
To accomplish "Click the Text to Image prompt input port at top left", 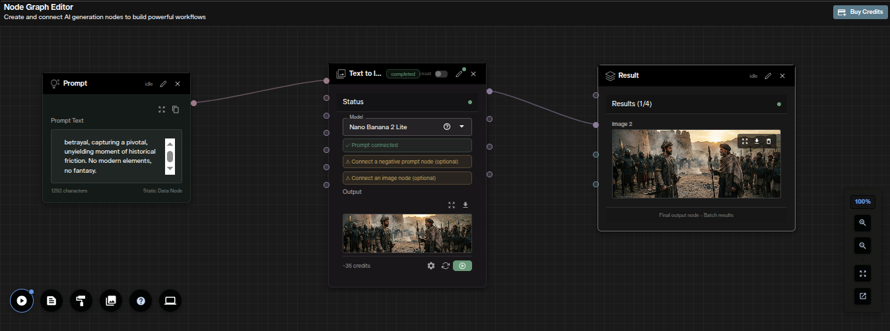I will [326, 81].
